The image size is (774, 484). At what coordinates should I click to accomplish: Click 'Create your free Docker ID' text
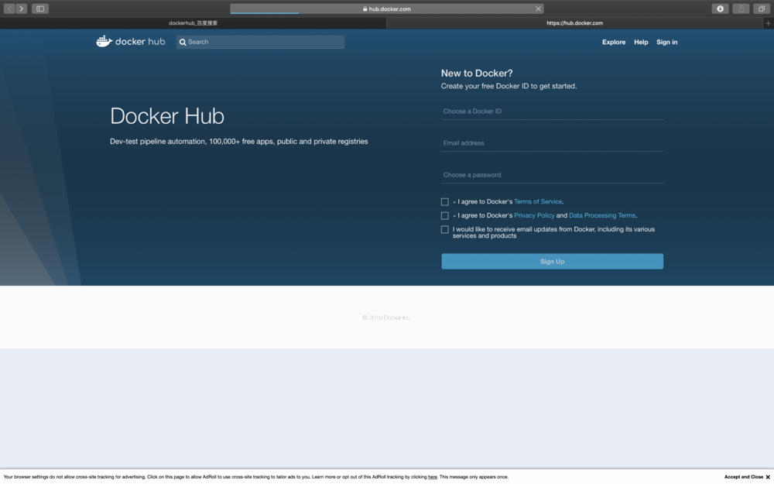[509, 86]
